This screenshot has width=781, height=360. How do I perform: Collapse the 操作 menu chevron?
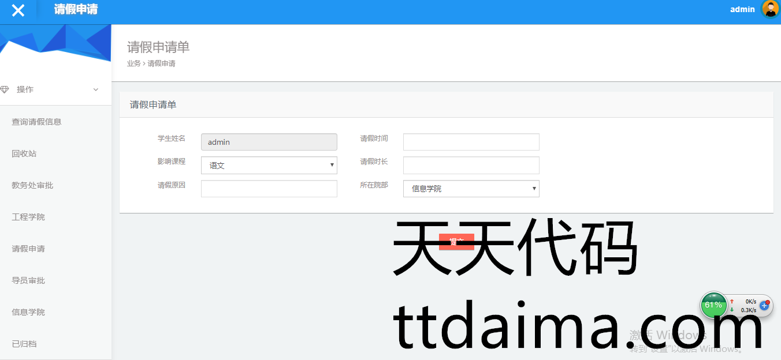96,89
